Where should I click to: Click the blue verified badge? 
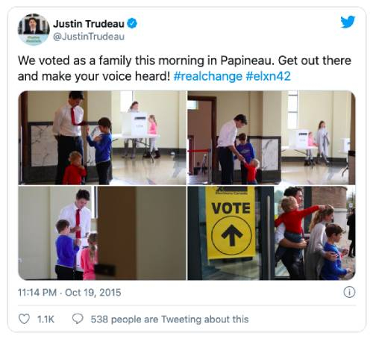click(132, 24)
